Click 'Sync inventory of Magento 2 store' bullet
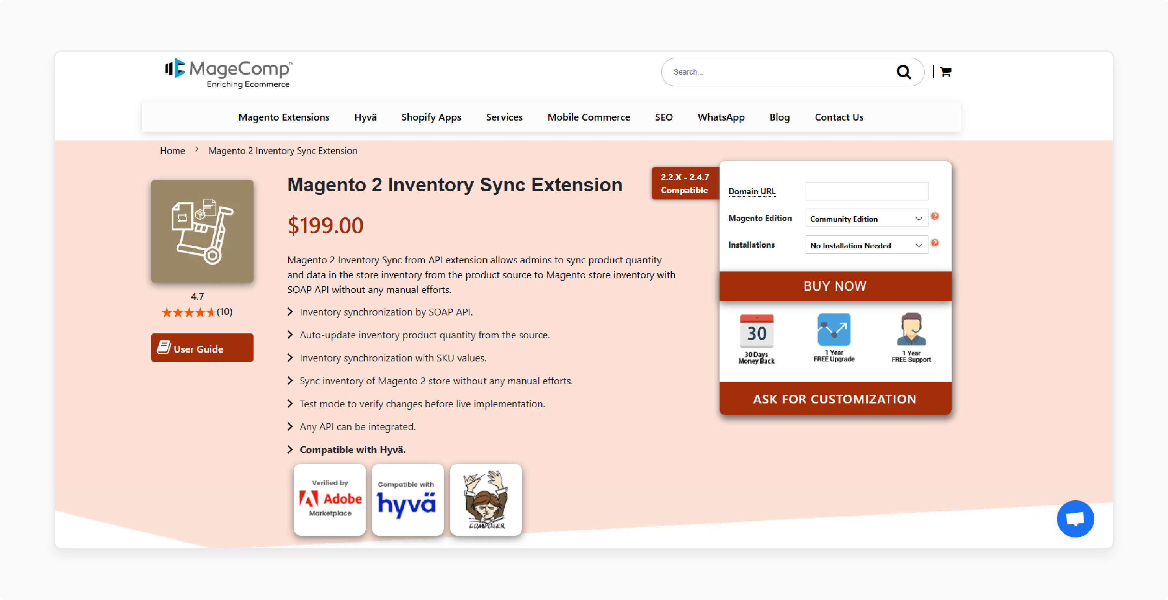Image resolution: width=1168 pixels, height=600 pixels. click(x=436, y=381)
